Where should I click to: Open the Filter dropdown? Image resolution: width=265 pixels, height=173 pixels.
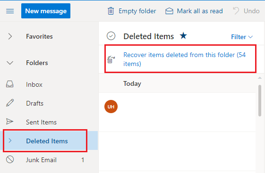(x=242, y=37)
